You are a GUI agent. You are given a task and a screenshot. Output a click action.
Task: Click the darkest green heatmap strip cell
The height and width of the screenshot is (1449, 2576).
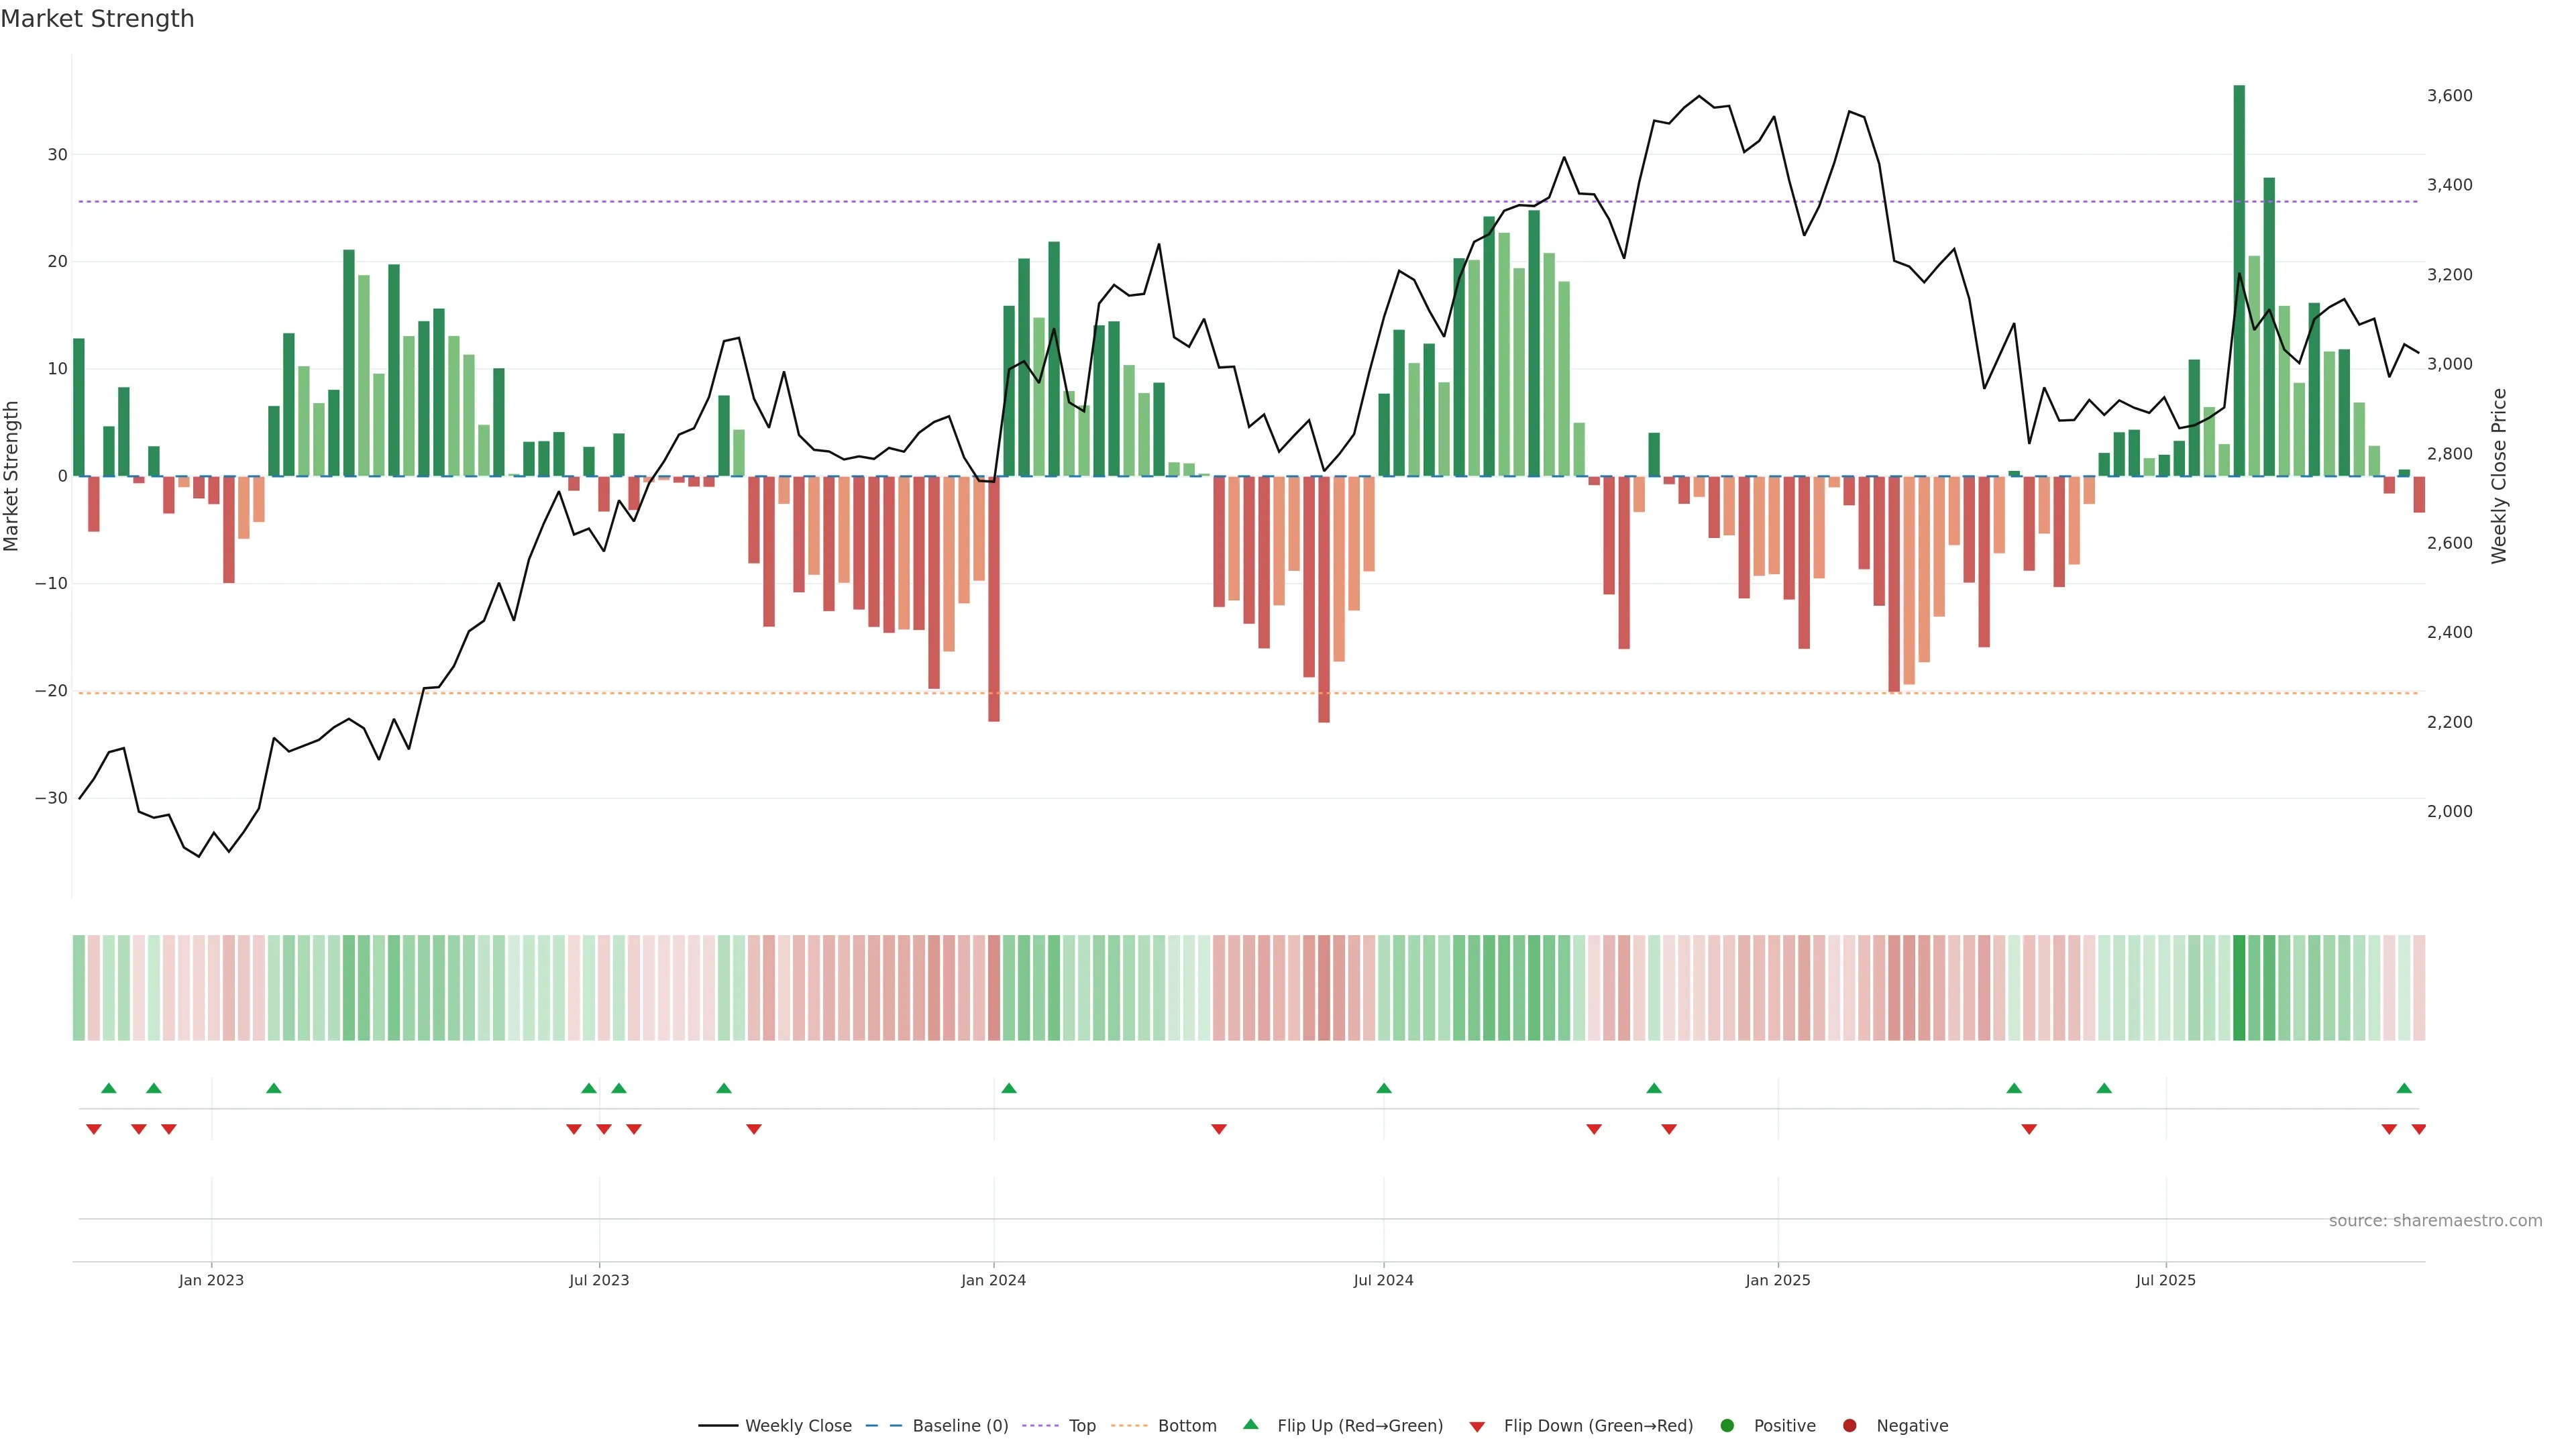(2238, 987)
